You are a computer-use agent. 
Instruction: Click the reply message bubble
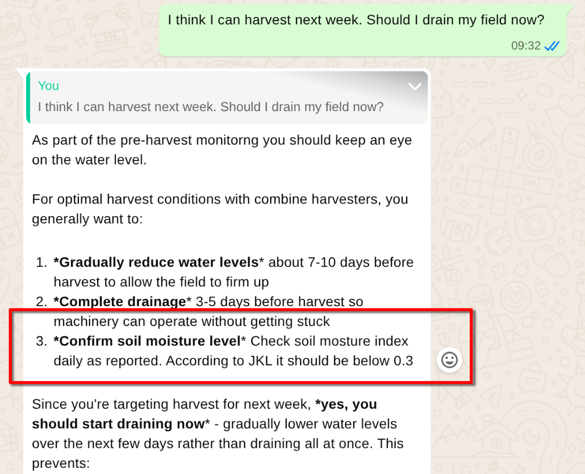pos(227,227)
